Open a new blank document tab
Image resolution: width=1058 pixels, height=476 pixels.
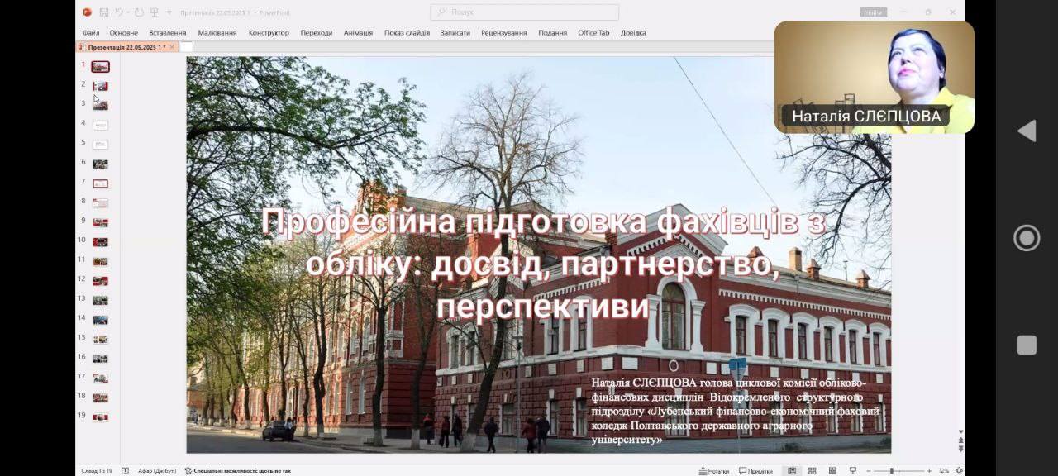click(186, 47)
